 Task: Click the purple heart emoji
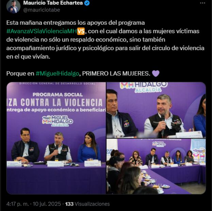156,74
